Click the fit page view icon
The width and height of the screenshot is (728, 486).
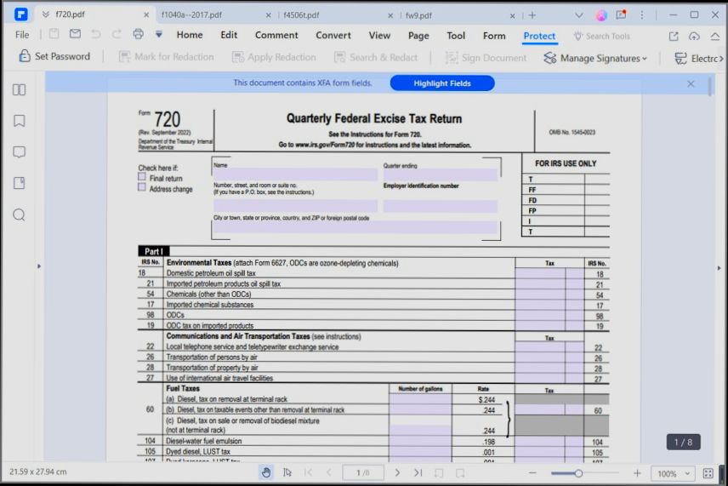[708, 473]
